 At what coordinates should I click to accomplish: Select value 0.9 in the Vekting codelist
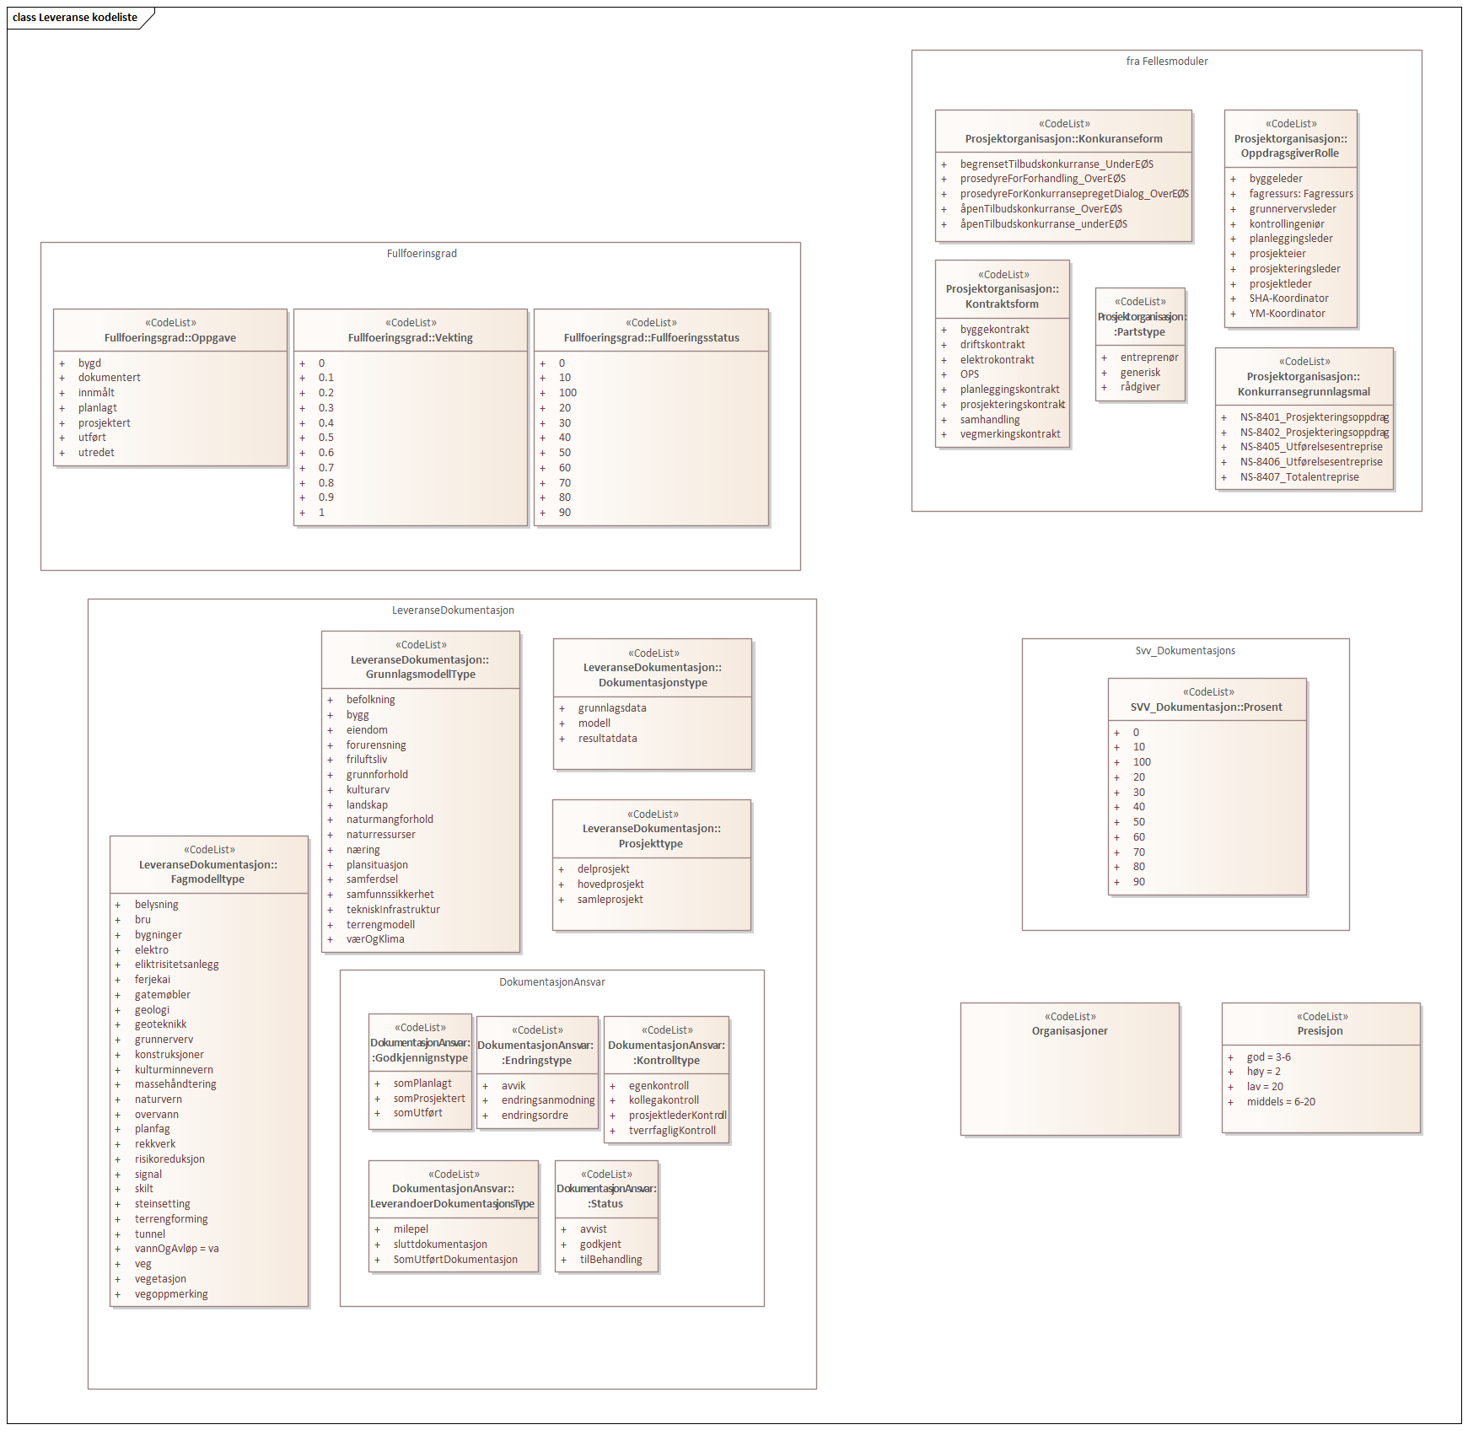(x=326, y=497)
